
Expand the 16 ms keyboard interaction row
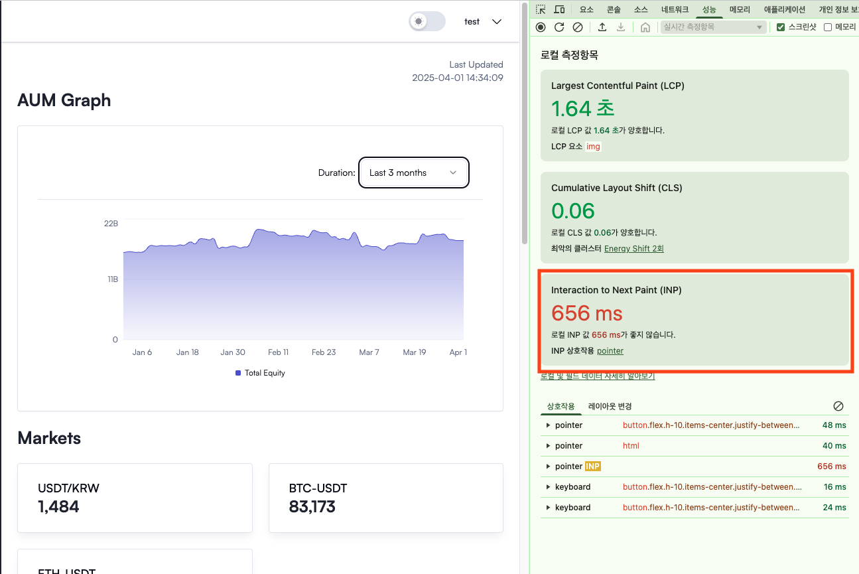point(694,487)
